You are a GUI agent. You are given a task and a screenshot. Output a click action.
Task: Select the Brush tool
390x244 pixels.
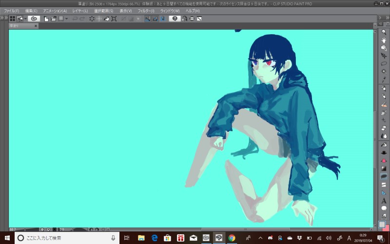pyautogui.click(x=384, y=104)
